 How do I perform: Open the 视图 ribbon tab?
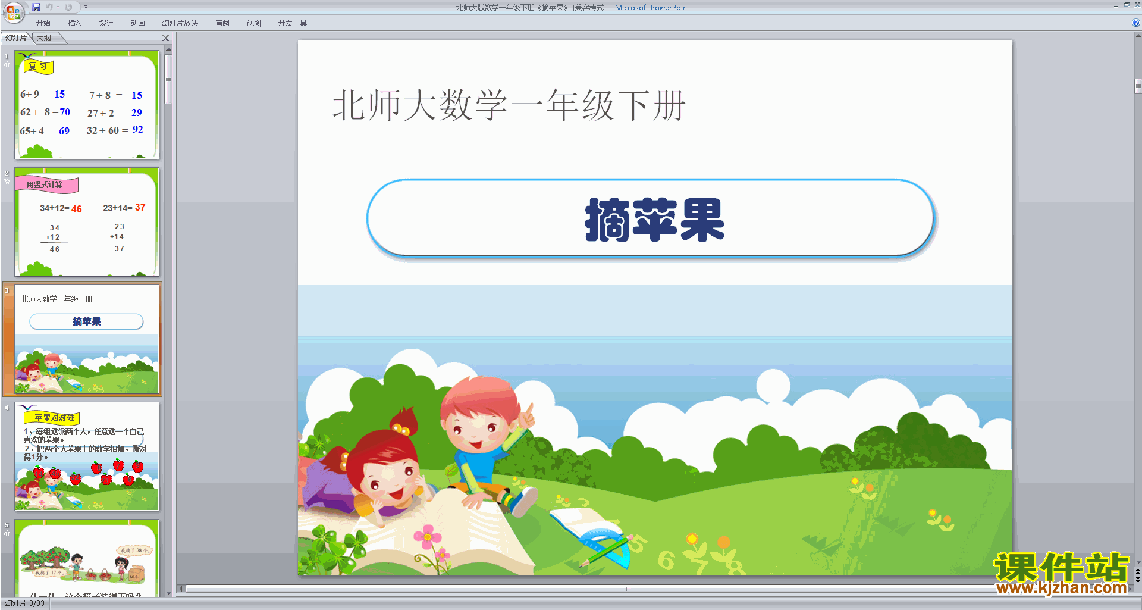click(x=254, y=23)
